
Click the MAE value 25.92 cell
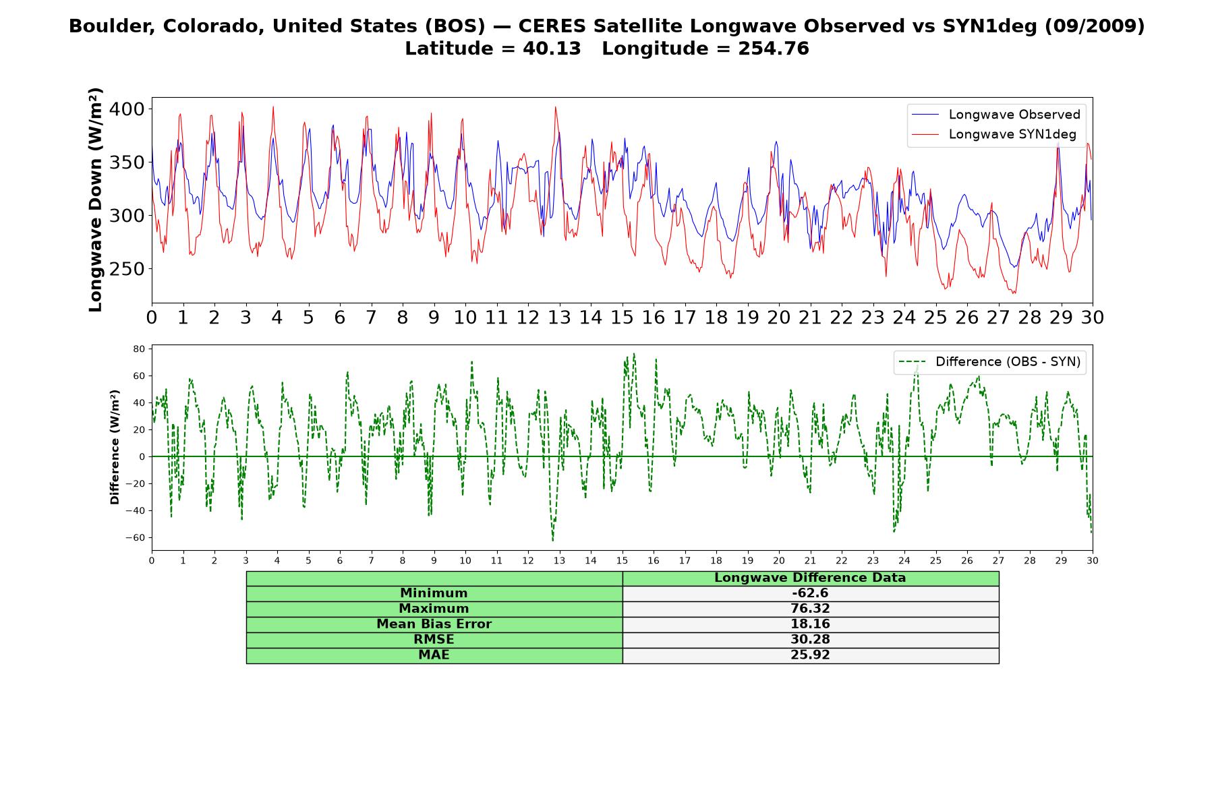(x=811, y=655)
